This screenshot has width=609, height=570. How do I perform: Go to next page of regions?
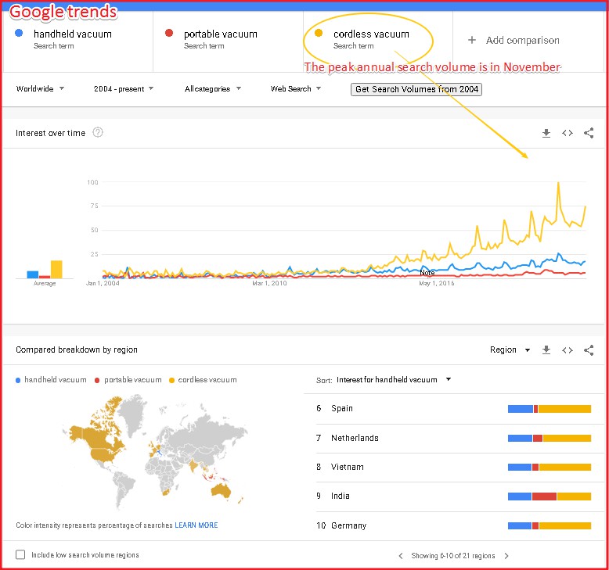click(x=506, y=556)
